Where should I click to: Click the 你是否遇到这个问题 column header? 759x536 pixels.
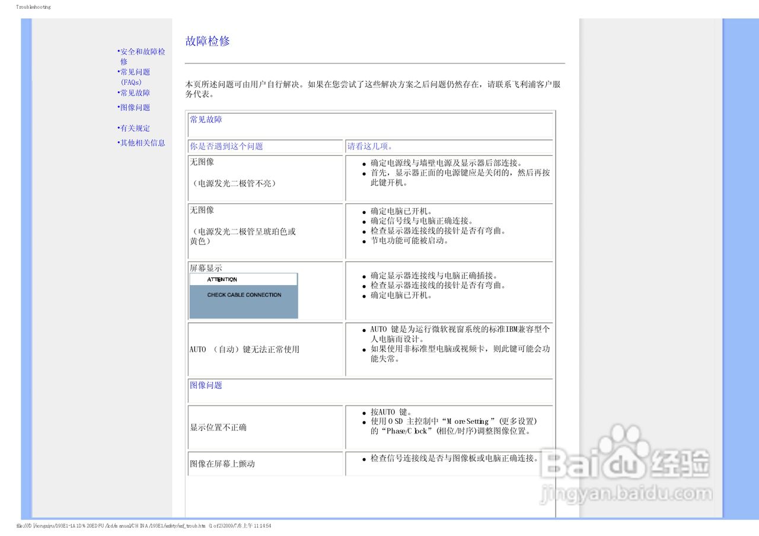point(228,146)
